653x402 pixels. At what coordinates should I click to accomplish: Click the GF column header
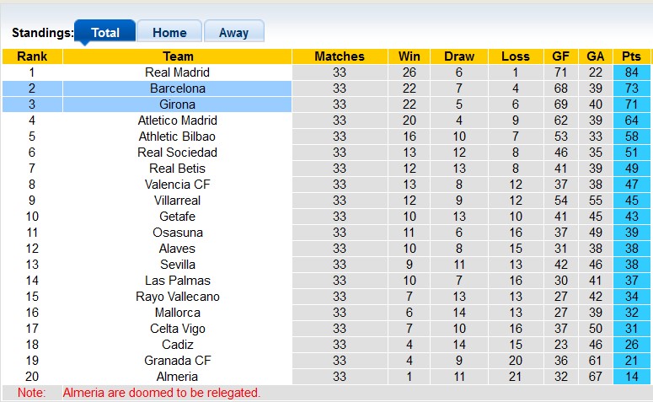click(560, 56)
